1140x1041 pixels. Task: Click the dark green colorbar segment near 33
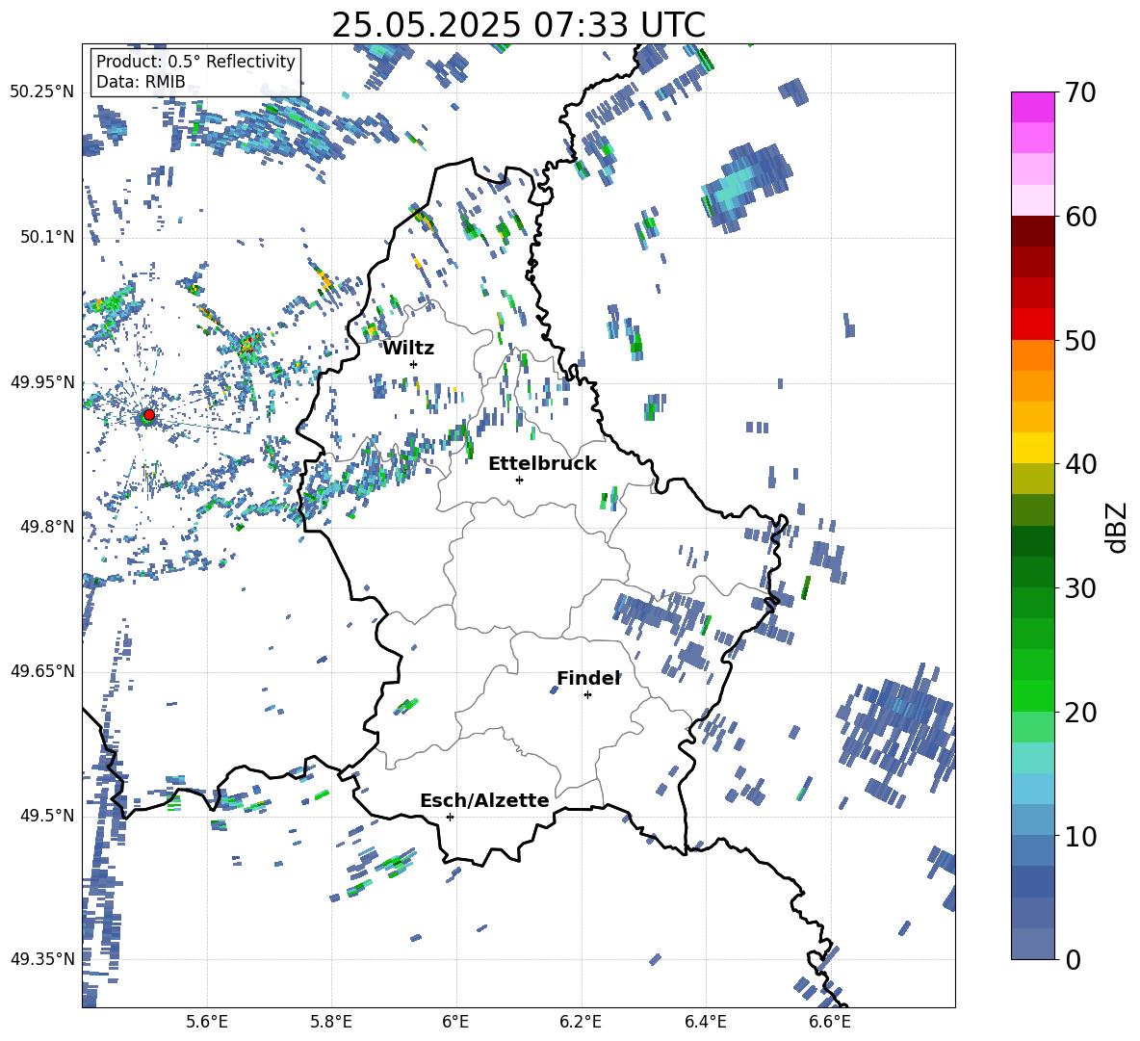1032,541
